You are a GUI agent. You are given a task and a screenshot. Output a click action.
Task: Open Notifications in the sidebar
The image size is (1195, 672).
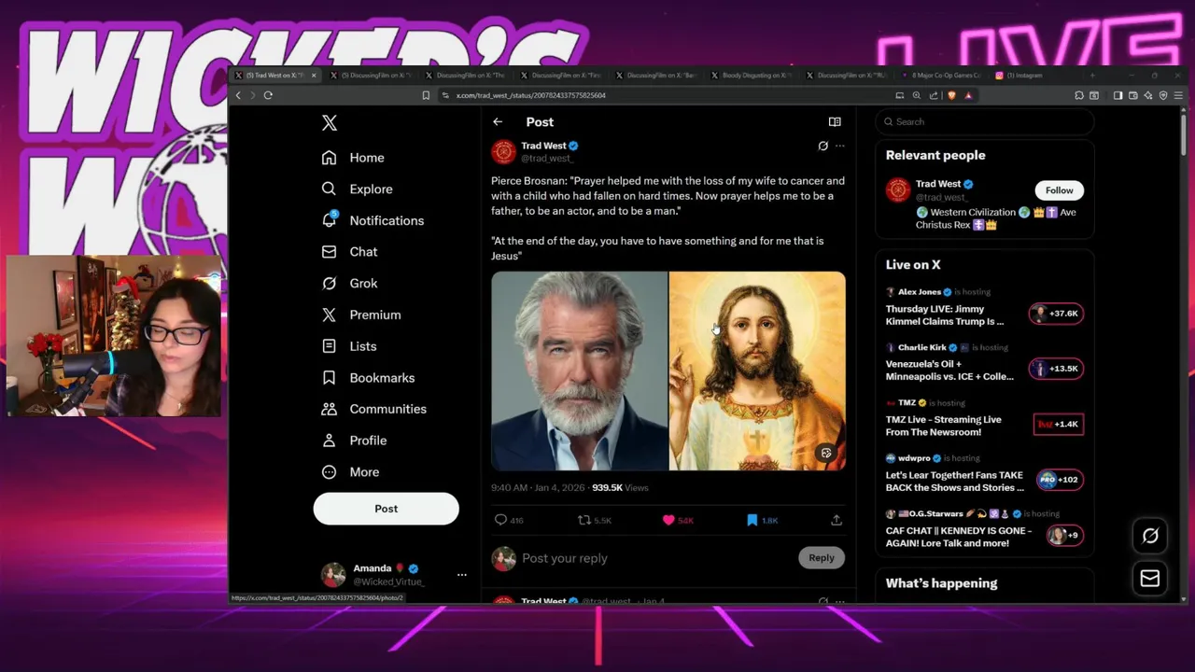pyautogui.click(x=373, y=220)
